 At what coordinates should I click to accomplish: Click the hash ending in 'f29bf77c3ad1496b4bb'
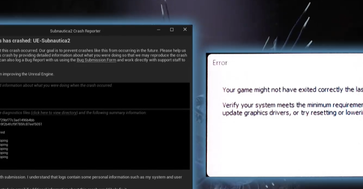click(17, 120)
